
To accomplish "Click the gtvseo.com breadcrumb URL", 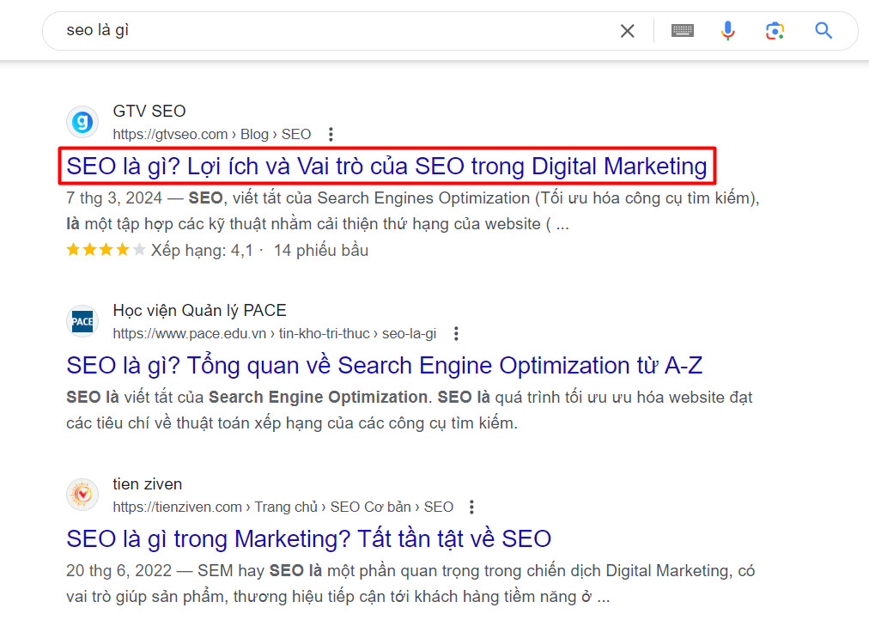I will (x=211, y=135).
